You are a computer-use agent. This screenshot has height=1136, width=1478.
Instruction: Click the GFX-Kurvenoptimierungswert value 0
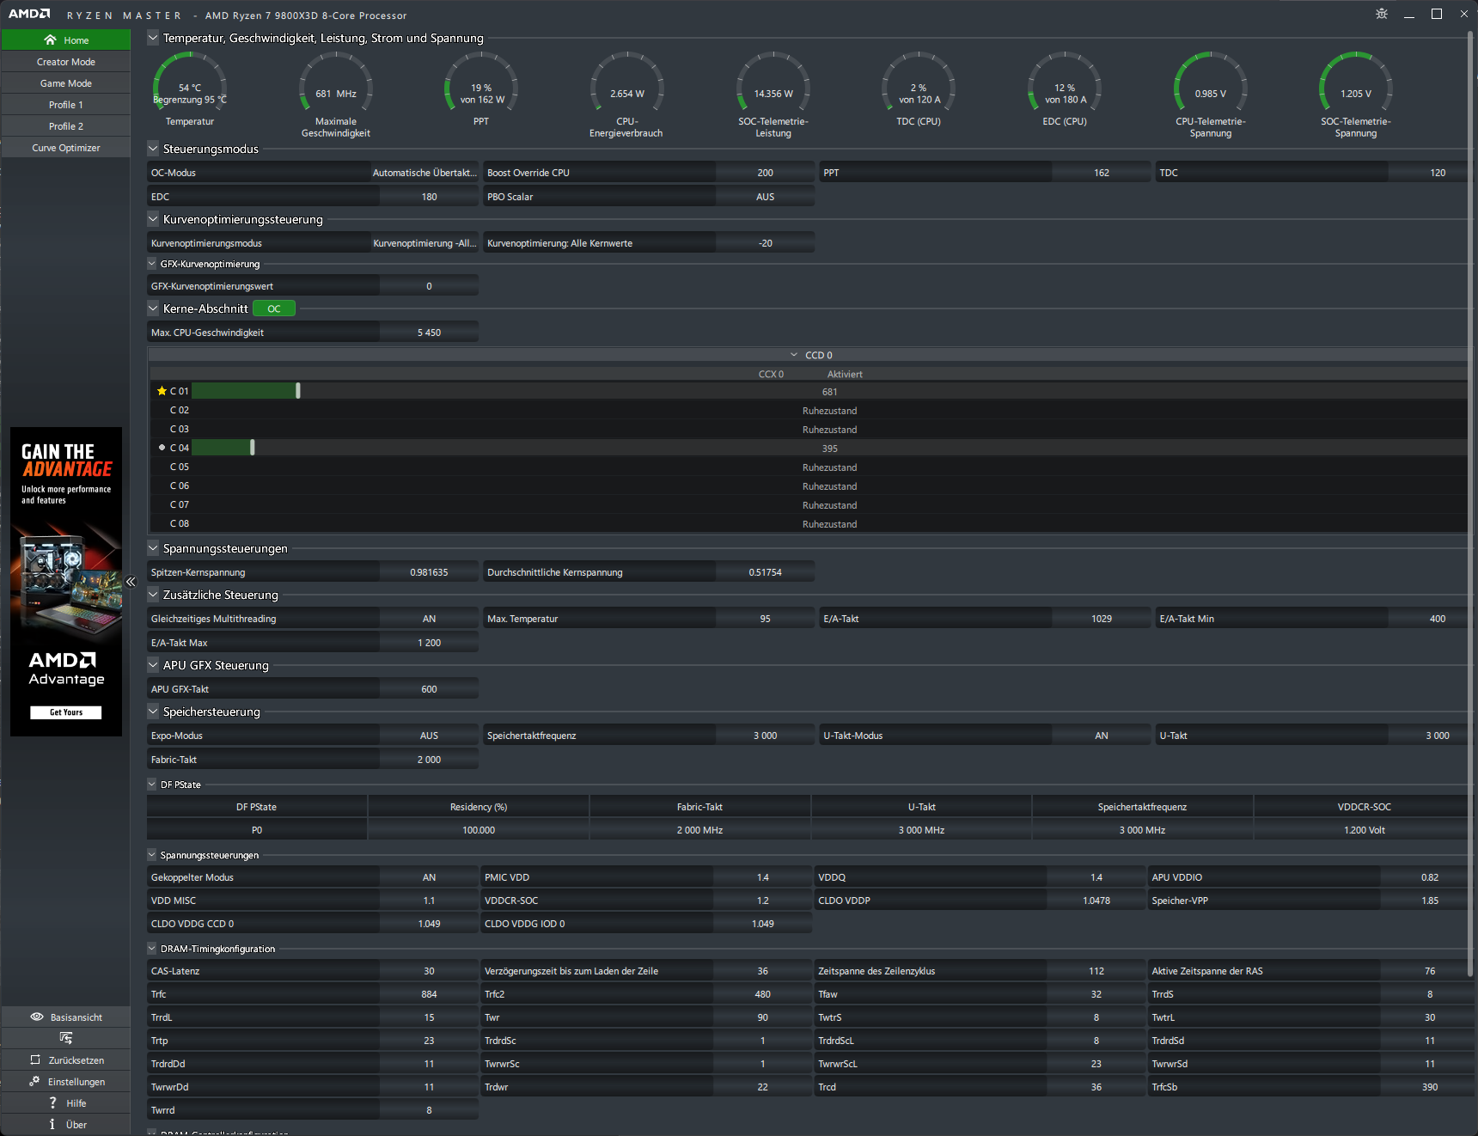(x=429, y=286)
